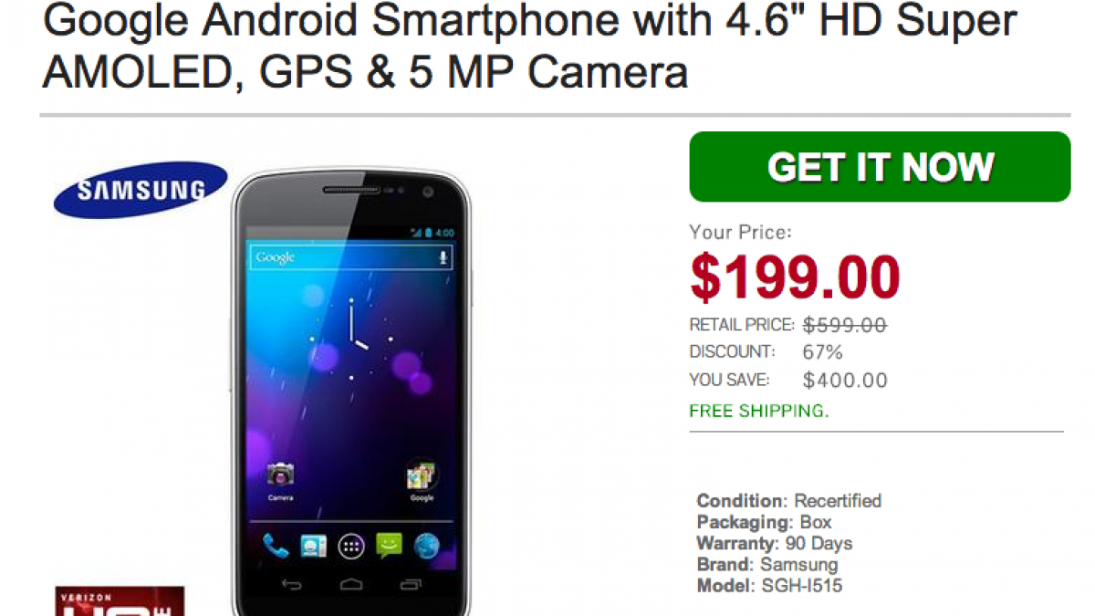Tap the Browser globe dock icon
Image resolution: width=1095 pixels, height=616 pixels.
tap(427, 547)
